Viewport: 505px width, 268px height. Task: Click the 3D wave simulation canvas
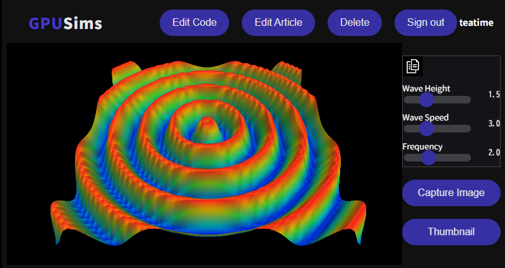pos(204,154)
